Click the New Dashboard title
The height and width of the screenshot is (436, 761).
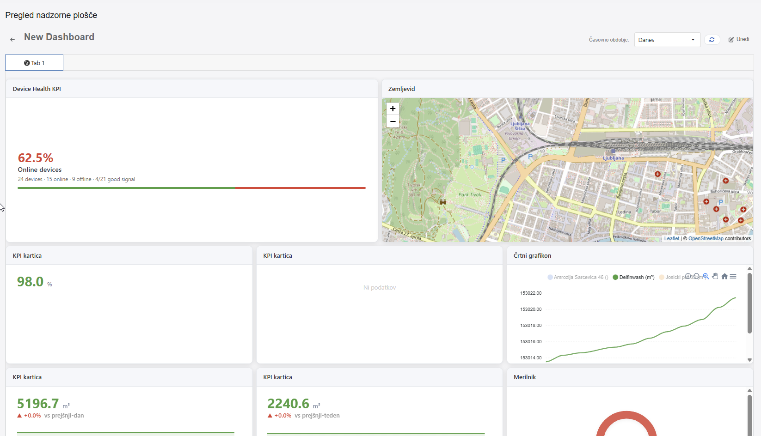(59, 37)
